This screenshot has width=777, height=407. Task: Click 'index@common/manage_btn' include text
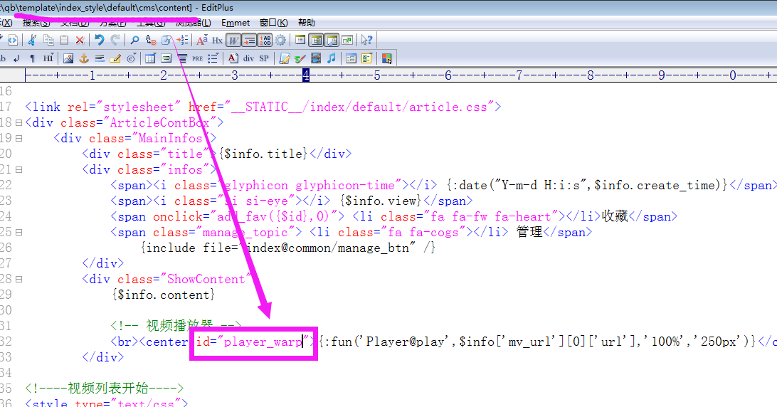327,248
